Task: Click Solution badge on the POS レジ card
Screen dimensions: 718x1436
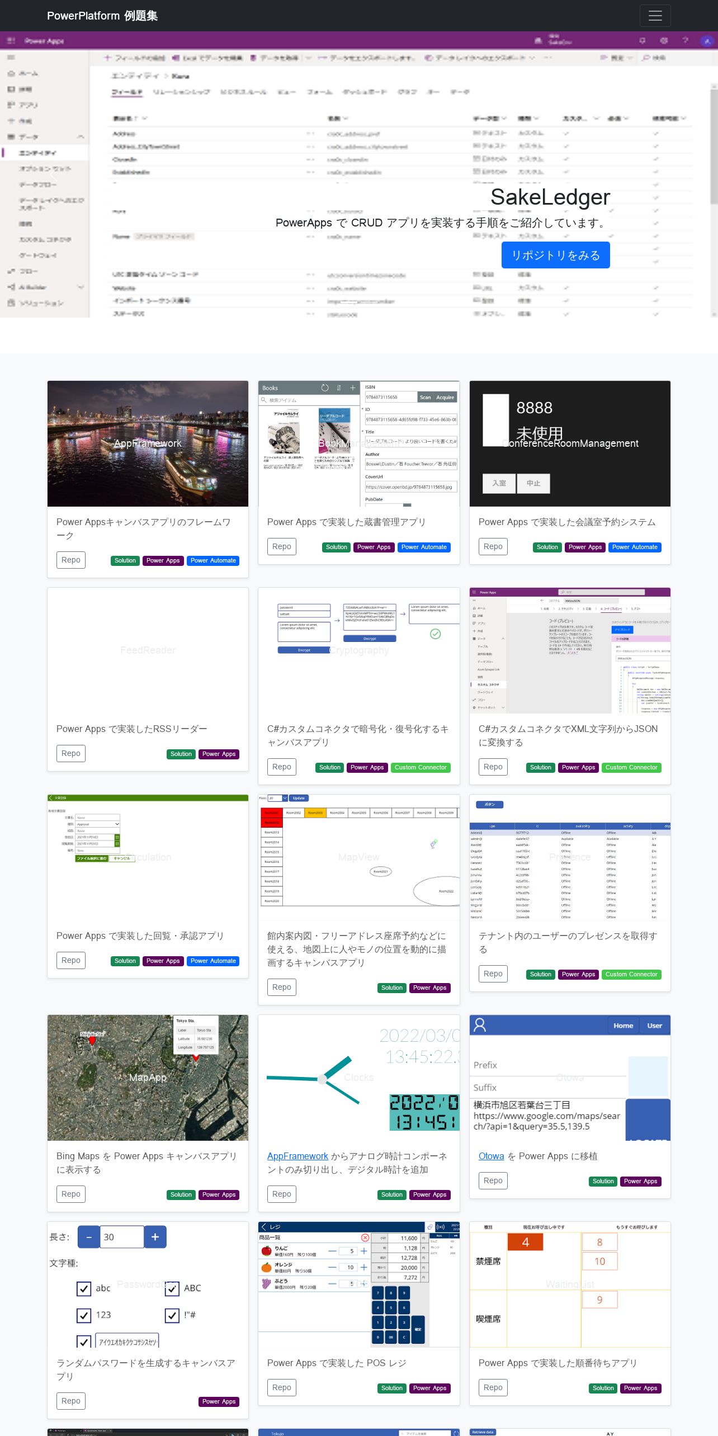Action: tap(392, 1388)
